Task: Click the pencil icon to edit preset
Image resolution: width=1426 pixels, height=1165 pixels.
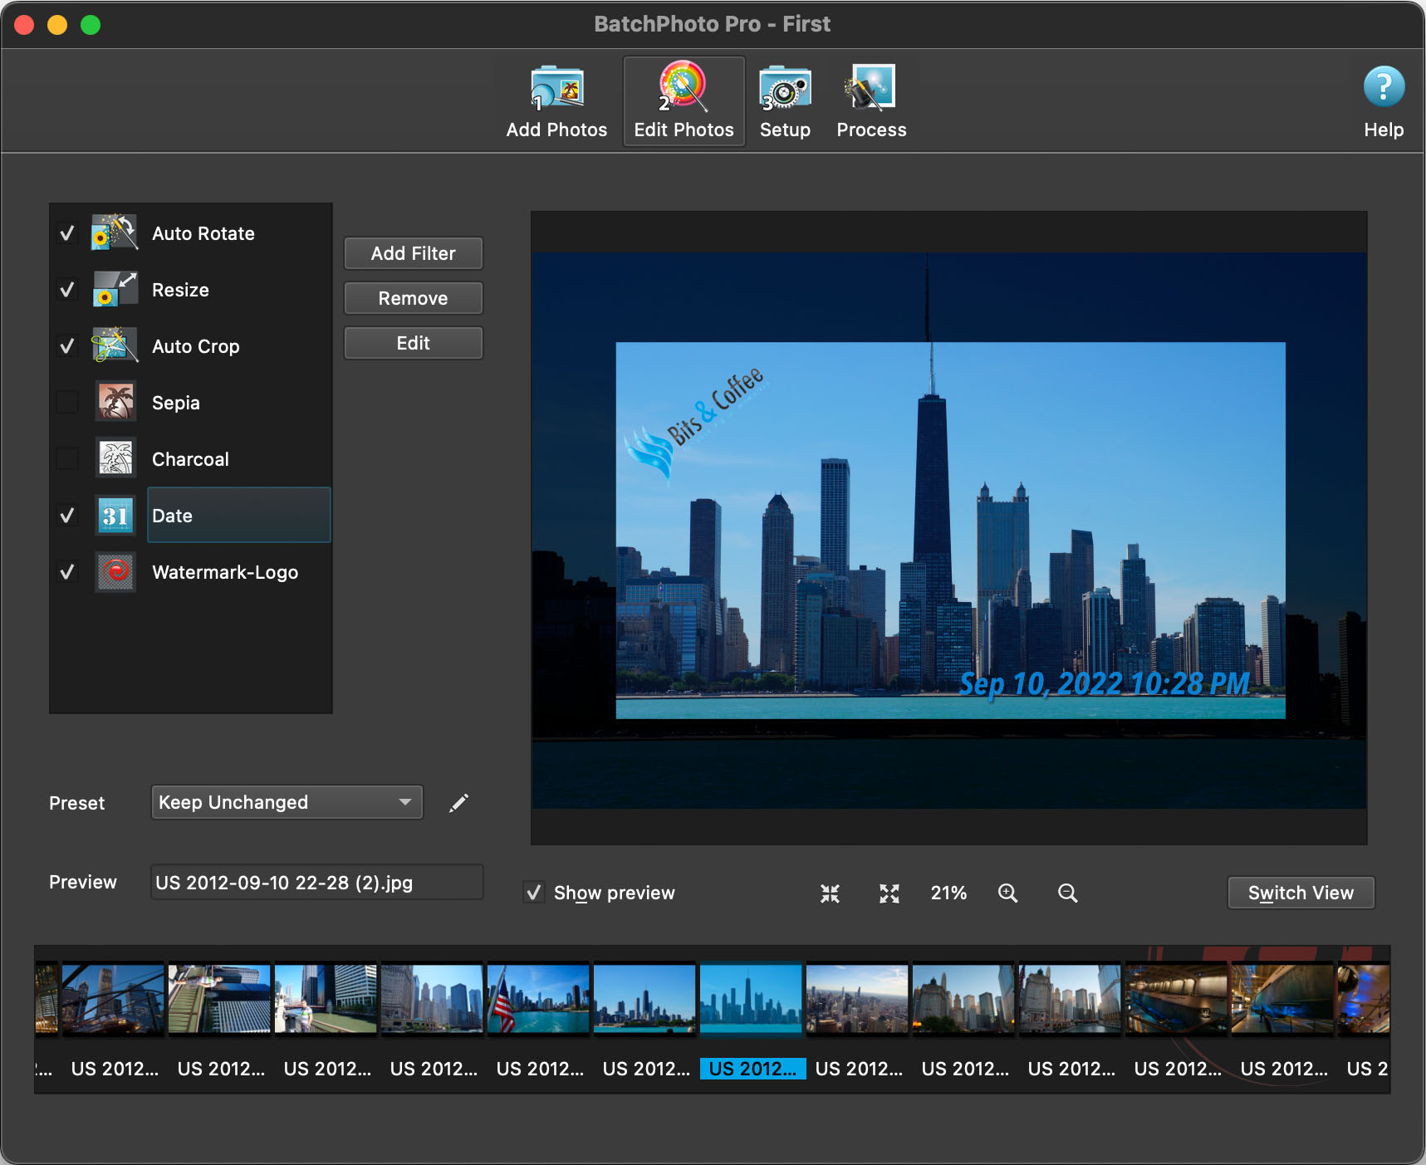Action: point(459,802)
